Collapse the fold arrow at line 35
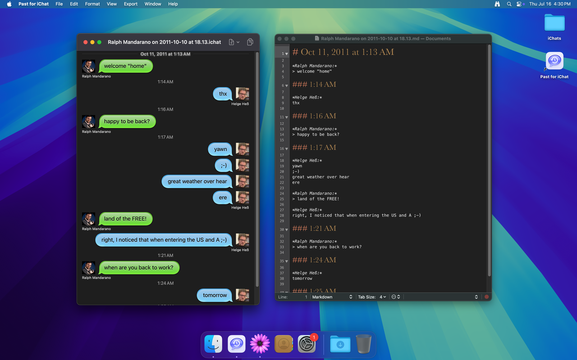Screen dimensions: 577x360 287,261
